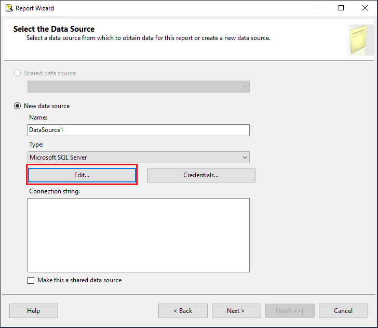
Task: Go to the Next wizard page
Action: [x=236, y=311]
